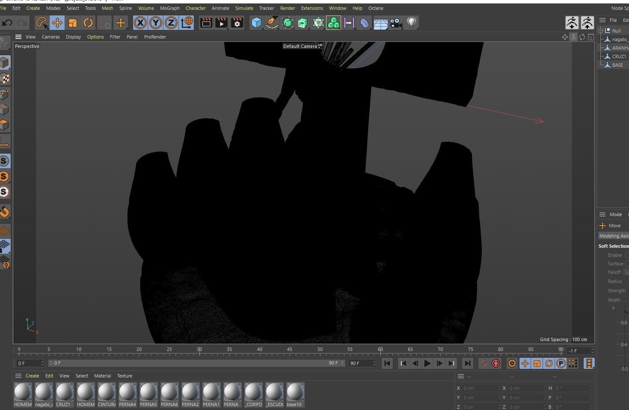Open the Extrude generator icon
The width and height of the screenshot is (629, 410).
coord(303,23)
